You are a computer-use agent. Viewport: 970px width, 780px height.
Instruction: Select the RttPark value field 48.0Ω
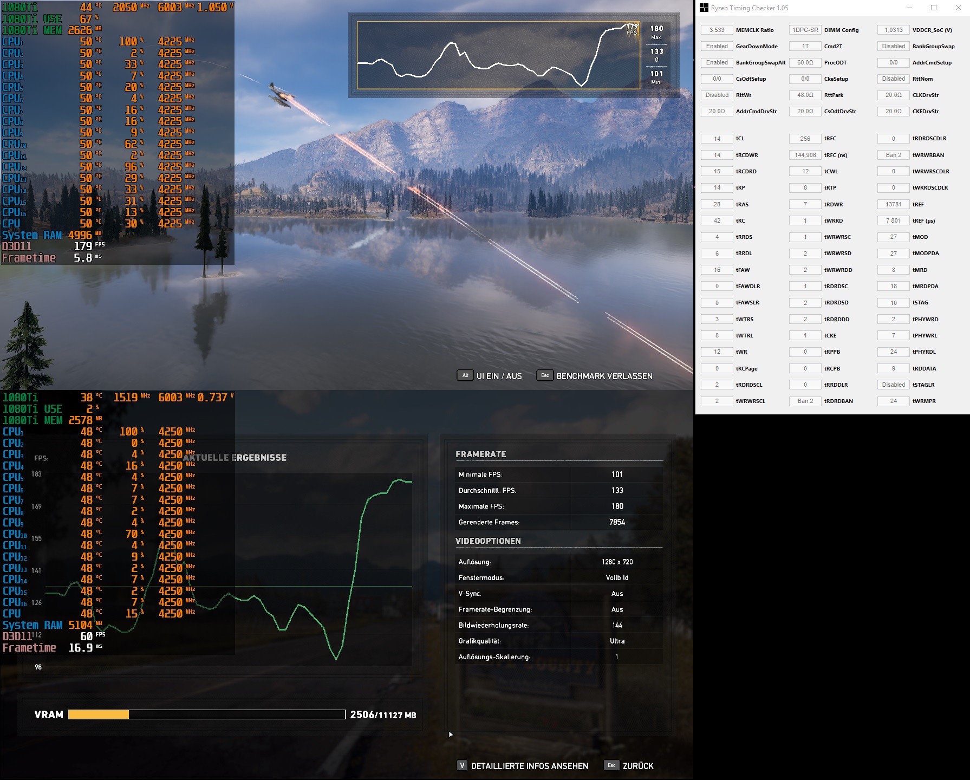805,95
